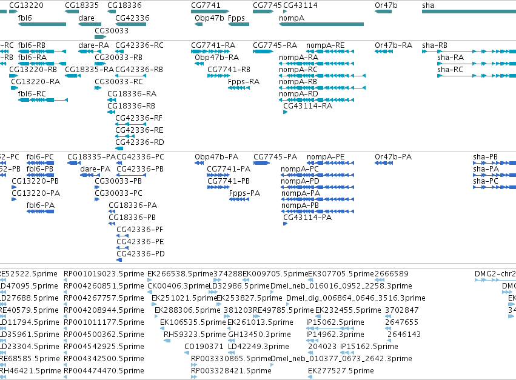Select the CG43114 gene label
516x380 pixels.
pos(301,5)
